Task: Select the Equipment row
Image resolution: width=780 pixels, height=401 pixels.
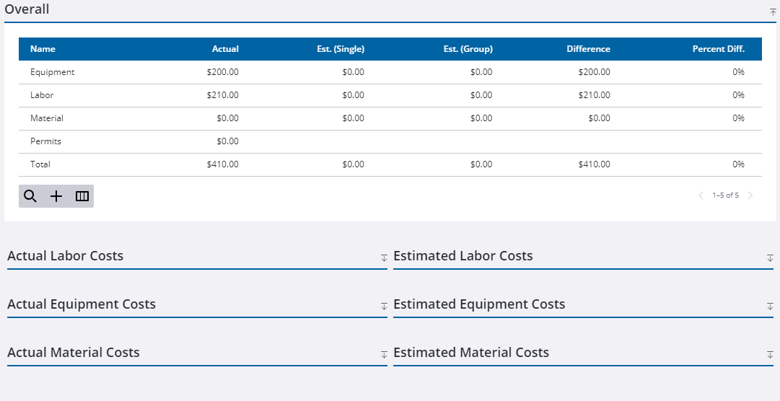Action: click(53, 72)
